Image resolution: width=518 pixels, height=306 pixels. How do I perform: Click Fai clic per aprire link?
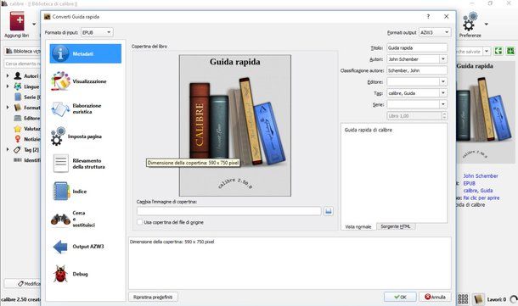click(x=481, y=198)
